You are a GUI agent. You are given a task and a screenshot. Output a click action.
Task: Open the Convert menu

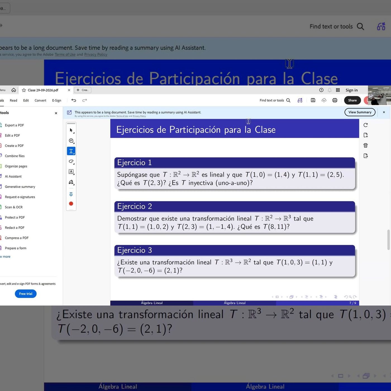click(x=40, y=100)
